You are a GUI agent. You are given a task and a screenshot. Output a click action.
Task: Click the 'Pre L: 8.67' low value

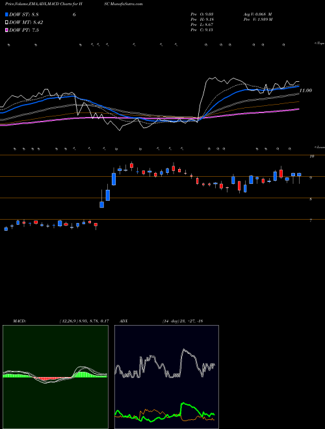(x=202, y=25)
